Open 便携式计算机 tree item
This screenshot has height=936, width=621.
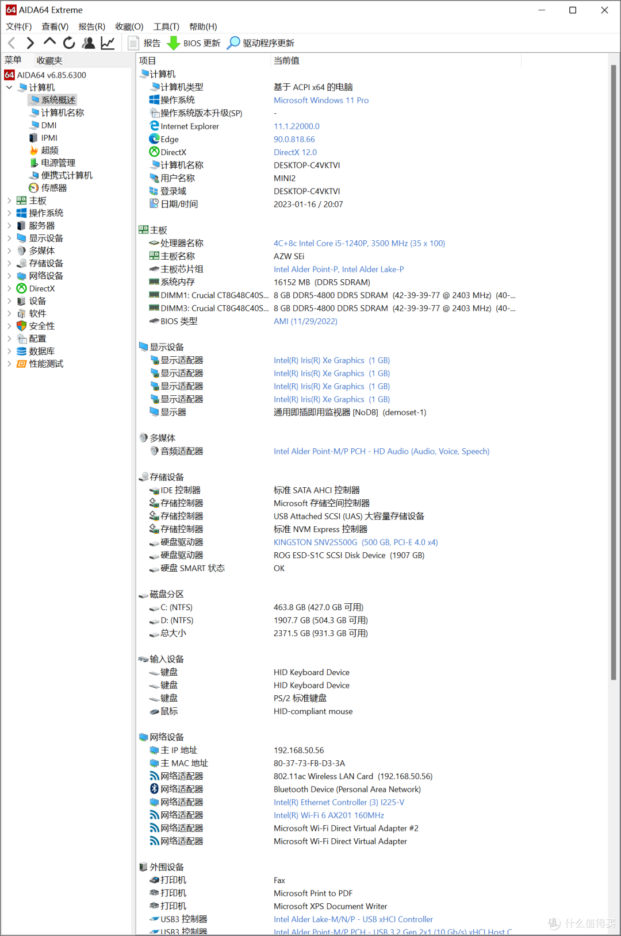click(61, 175)
